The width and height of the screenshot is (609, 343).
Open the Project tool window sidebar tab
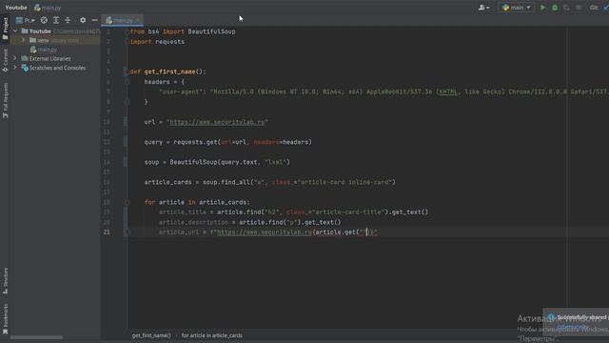5,28
